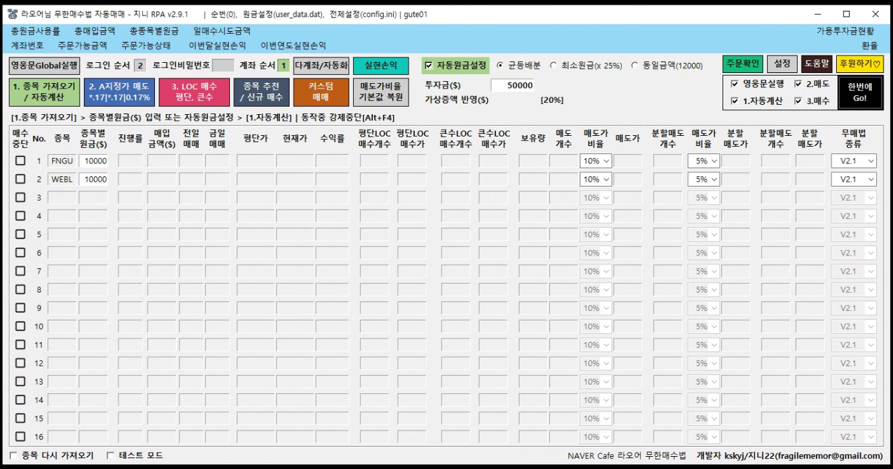Click the cyan '실현손익' button
Viewport: 893px width, 469px height.
pos(380,66)
